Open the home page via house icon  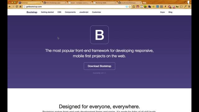click(21, 7)
